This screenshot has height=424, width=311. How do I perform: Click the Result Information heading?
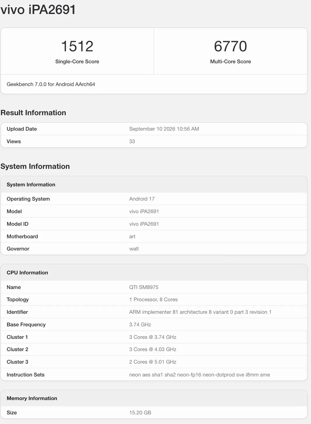pos(33,113)
